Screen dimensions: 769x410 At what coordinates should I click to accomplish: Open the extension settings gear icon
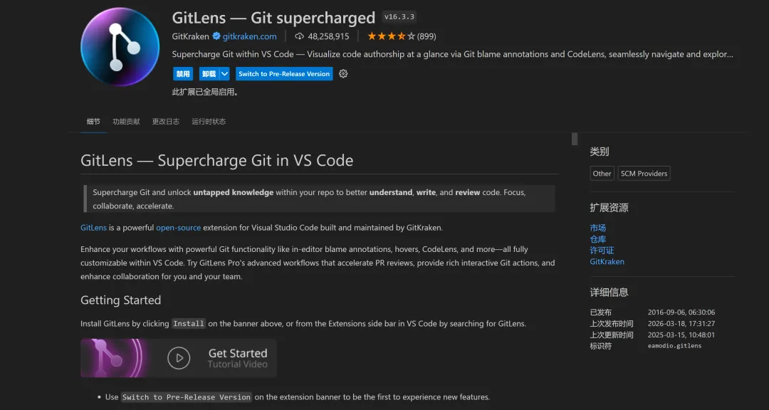coord(343,74)
